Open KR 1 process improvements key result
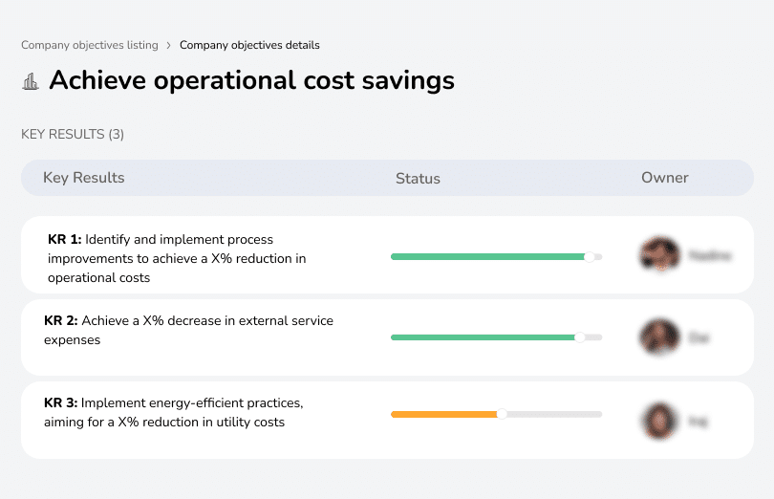Viewport: 774px width, 499px height. pyautogui.click(x=177, y=258)
